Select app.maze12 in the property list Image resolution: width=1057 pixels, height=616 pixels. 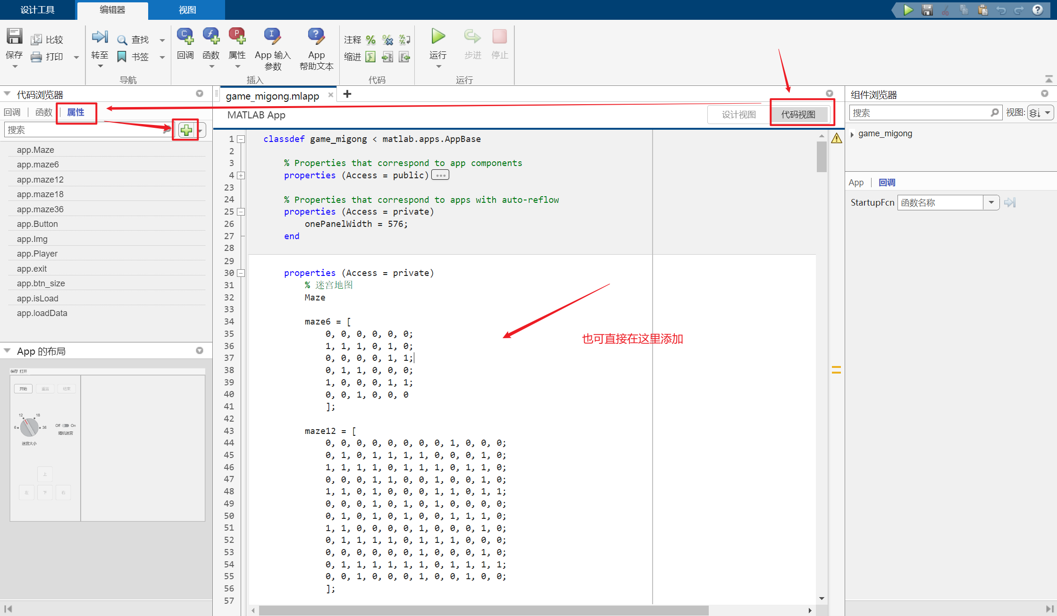click(40, 180)
